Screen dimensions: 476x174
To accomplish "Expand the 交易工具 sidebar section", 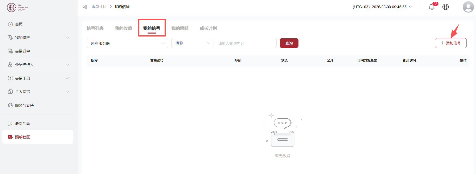I will pos(38,78).
